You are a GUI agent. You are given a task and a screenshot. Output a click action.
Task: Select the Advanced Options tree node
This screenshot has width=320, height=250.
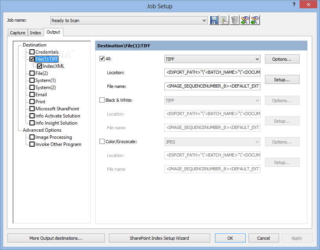(42, 130)
